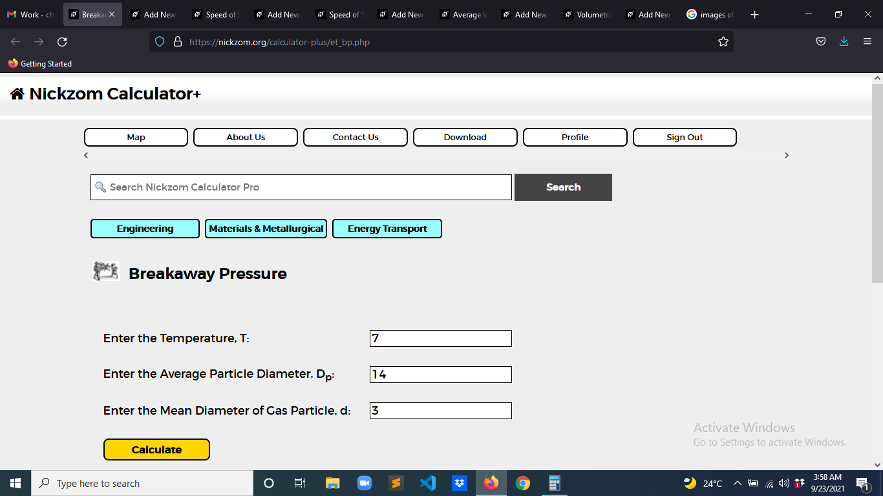Open Google Chrome from taskbar

523,483
